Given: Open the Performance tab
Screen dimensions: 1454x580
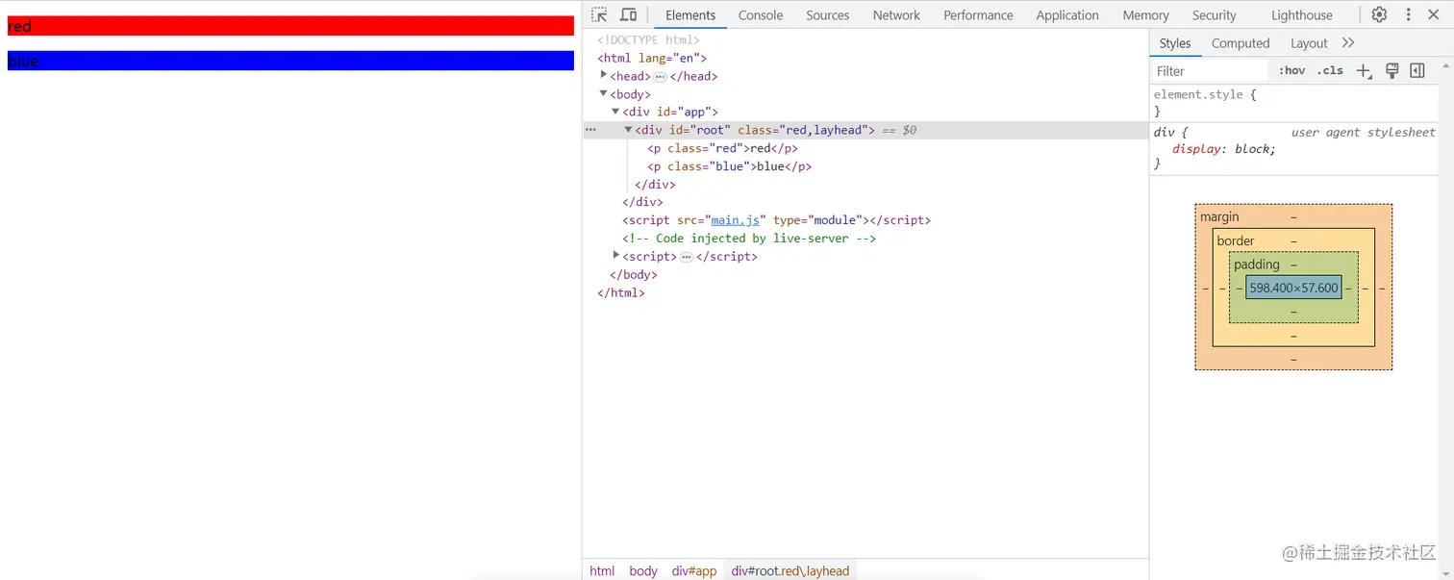Looking at the screenshot, I should pos(978,15).
